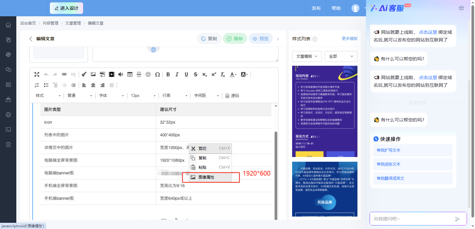Expand the 文章模板 template dropdown
The width and height of the screenshot is (475, 229).
307,56
